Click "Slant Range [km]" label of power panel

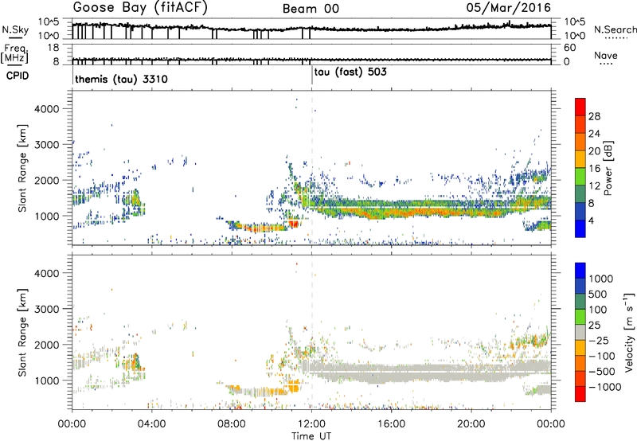coord(22,168)
